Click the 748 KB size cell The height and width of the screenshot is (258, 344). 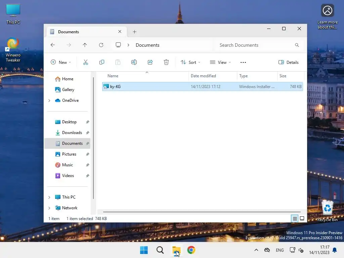point(296,87)
